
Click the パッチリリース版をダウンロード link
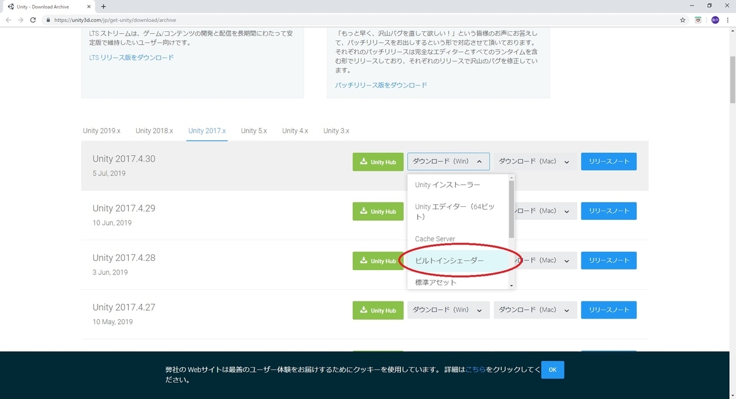tap(381, 85)
